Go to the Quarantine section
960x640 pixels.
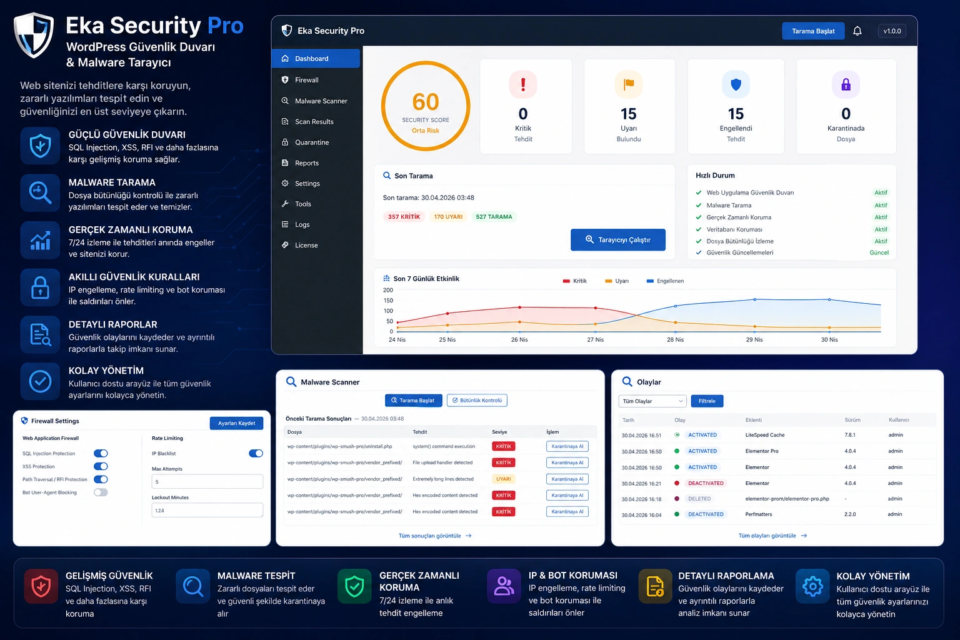click(312, 142)
